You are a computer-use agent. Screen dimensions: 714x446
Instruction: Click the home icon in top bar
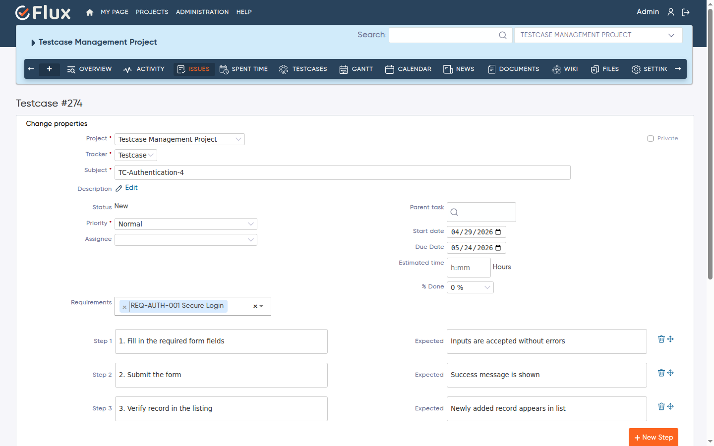[x=90, y=12]
